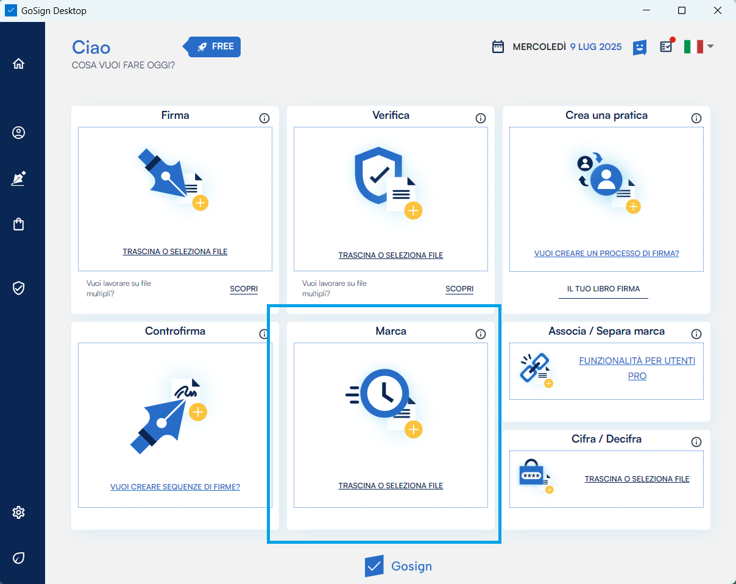Open the shopping bag store icon
The width and height of the screenshot is (736, 584).
[18, 224]
